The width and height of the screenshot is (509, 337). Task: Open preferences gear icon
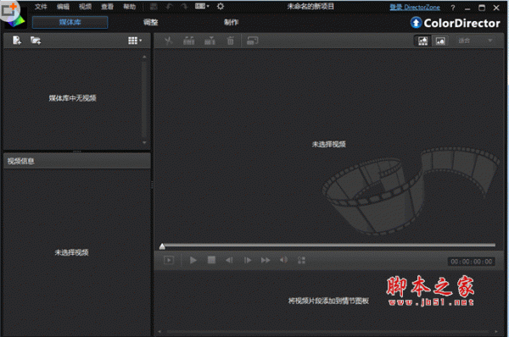221,6
